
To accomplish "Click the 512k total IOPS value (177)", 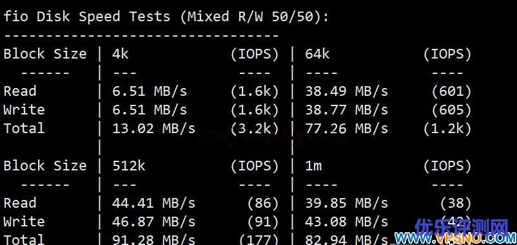I will click(259, 239).
